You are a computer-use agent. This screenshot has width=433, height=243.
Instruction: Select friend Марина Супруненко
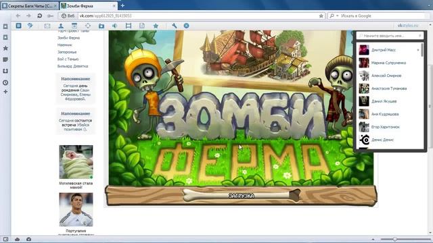pos(389,63)
